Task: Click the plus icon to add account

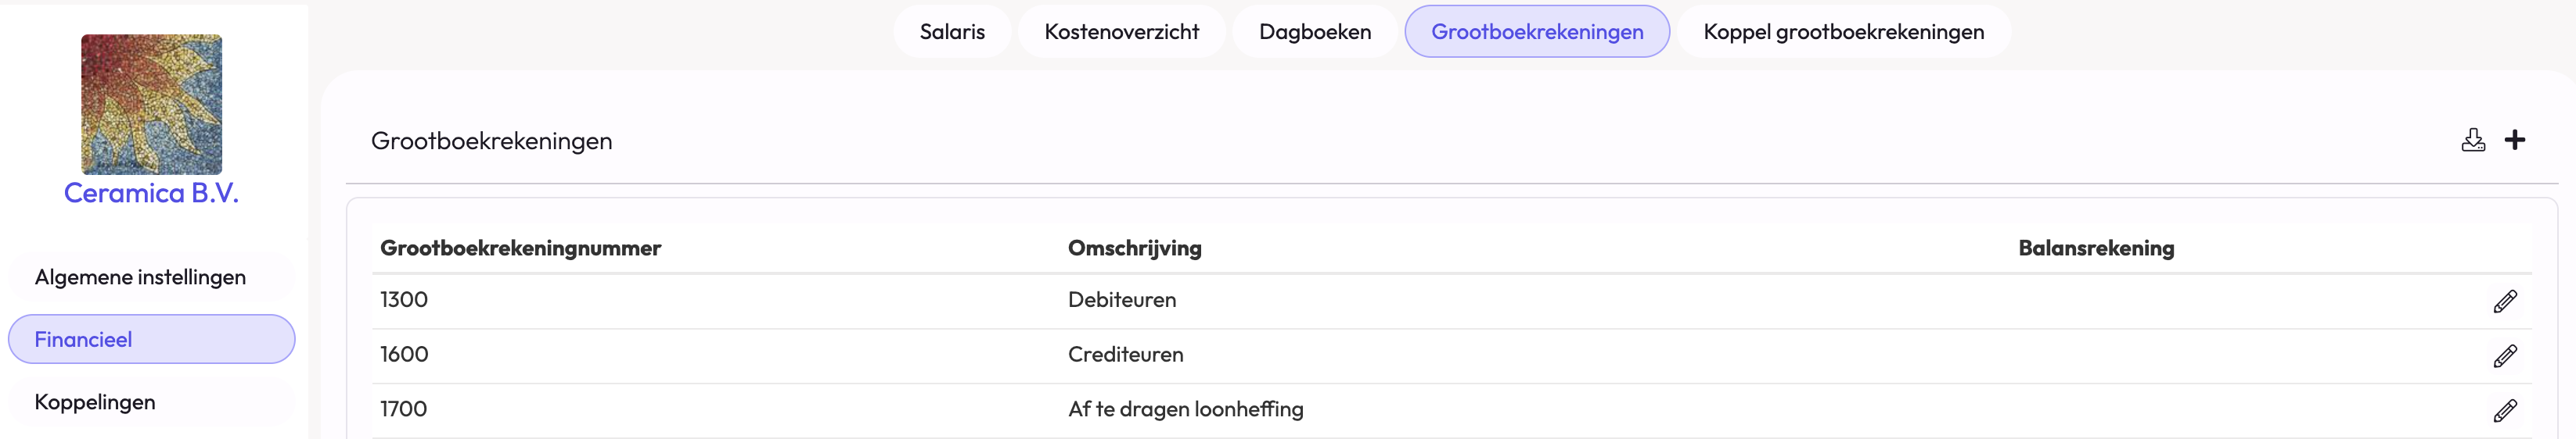Action: coord(2514,141)
